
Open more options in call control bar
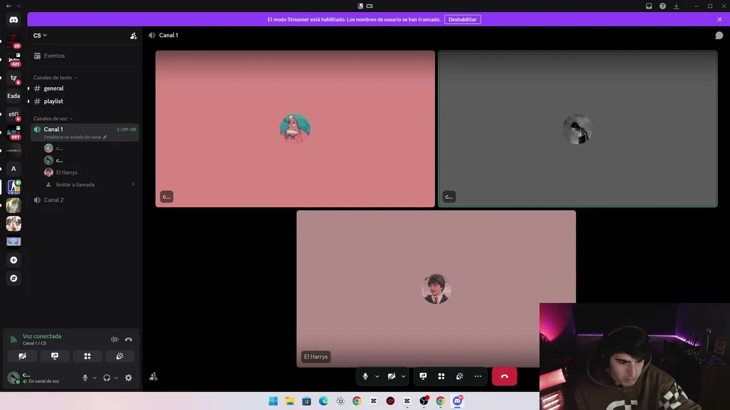point(478,376)
